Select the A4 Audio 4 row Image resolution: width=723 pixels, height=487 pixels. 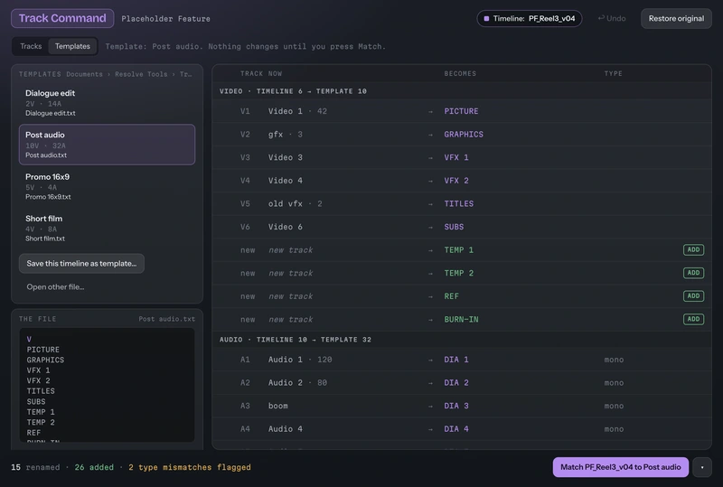[462, 429]
